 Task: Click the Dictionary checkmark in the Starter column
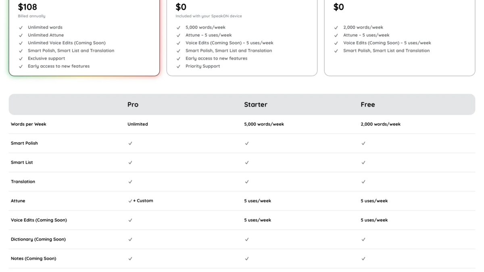coord(247,239)
